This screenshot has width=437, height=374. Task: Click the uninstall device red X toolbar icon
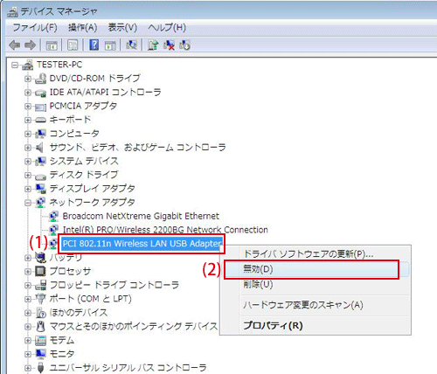click(x=169, y=45)
